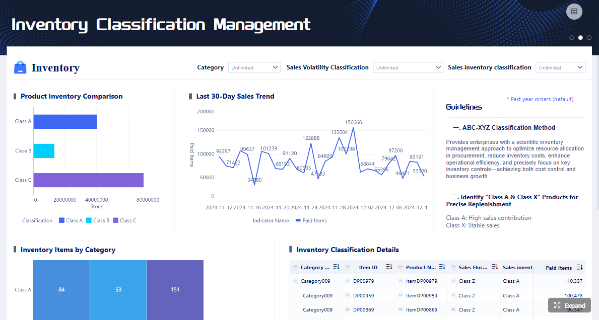Open the Sales Volatility Classification dropdown
Screen dimensions: 599x320
[x=408, y=67]
